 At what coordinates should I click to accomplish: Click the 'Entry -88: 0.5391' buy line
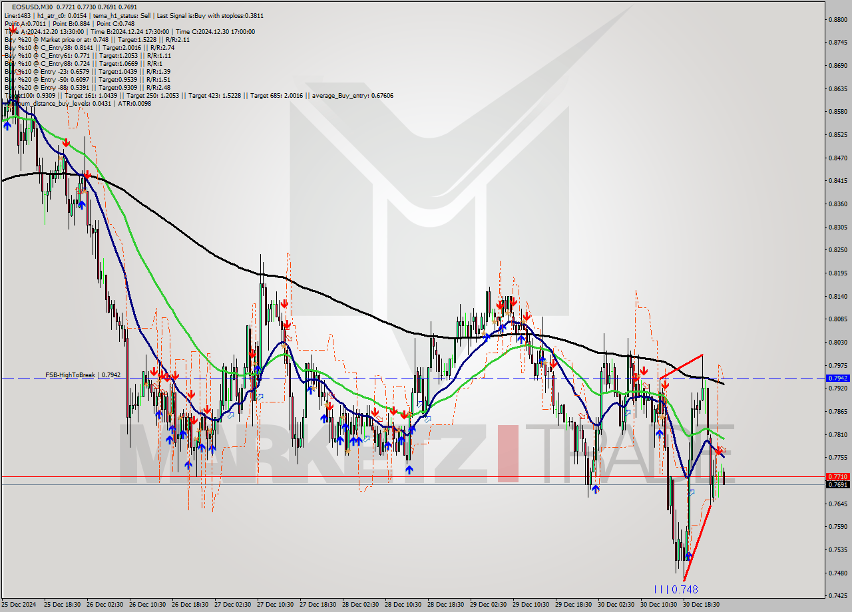87,87
